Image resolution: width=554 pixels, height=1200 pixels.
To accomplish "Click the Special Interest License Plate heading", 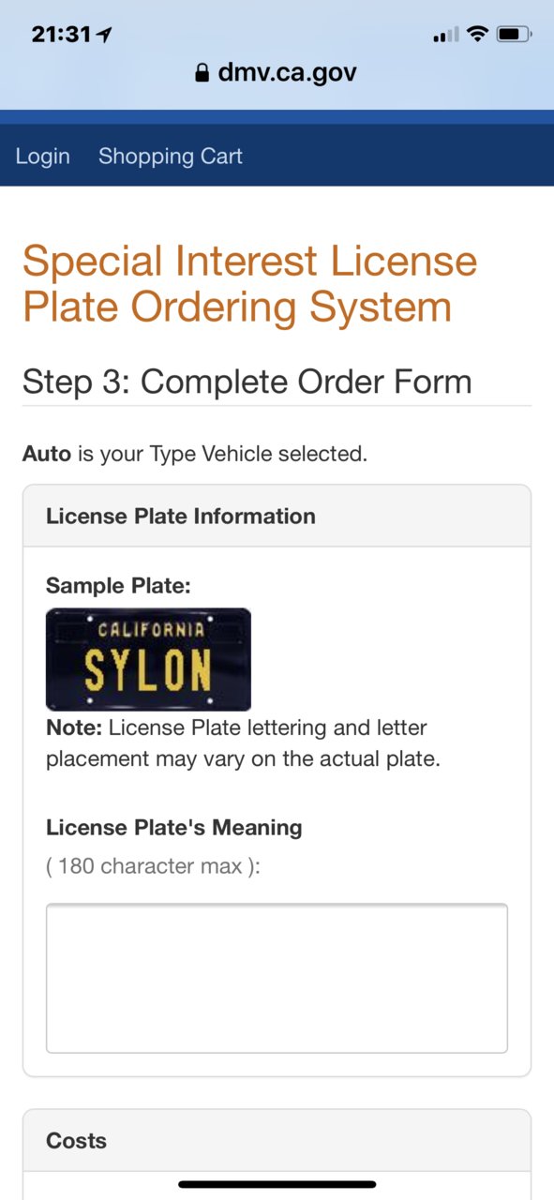I will point(249,284).
